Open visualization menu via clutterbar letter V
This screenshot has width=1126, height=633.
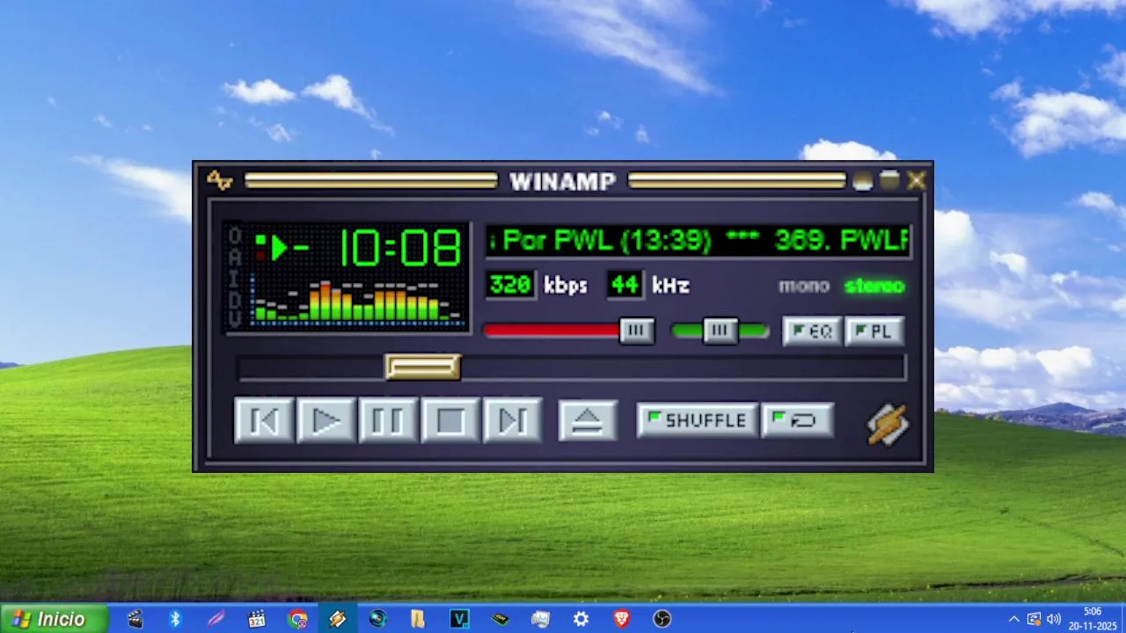(235, 318)
